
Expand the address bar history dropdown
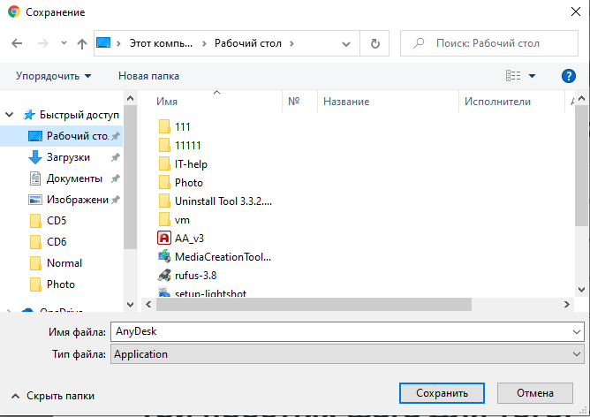coord(346,44)
